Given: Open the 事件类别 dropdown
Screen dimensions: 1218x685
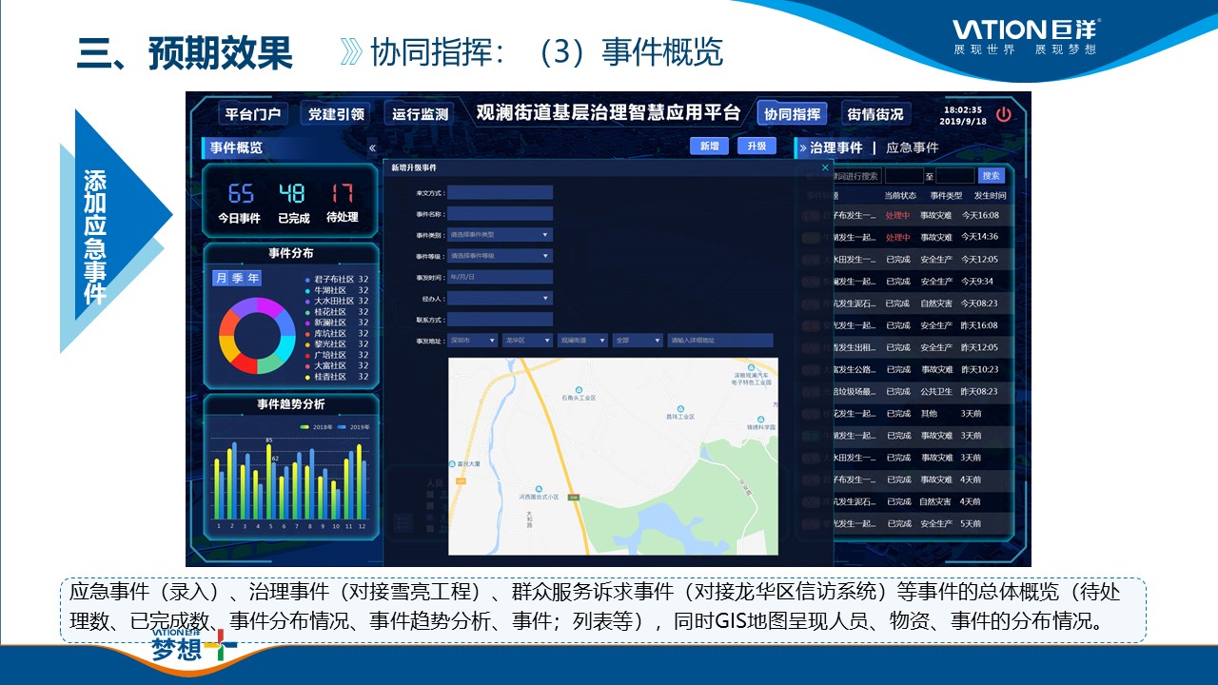Looking at the screenshot, I should [500, 234].
